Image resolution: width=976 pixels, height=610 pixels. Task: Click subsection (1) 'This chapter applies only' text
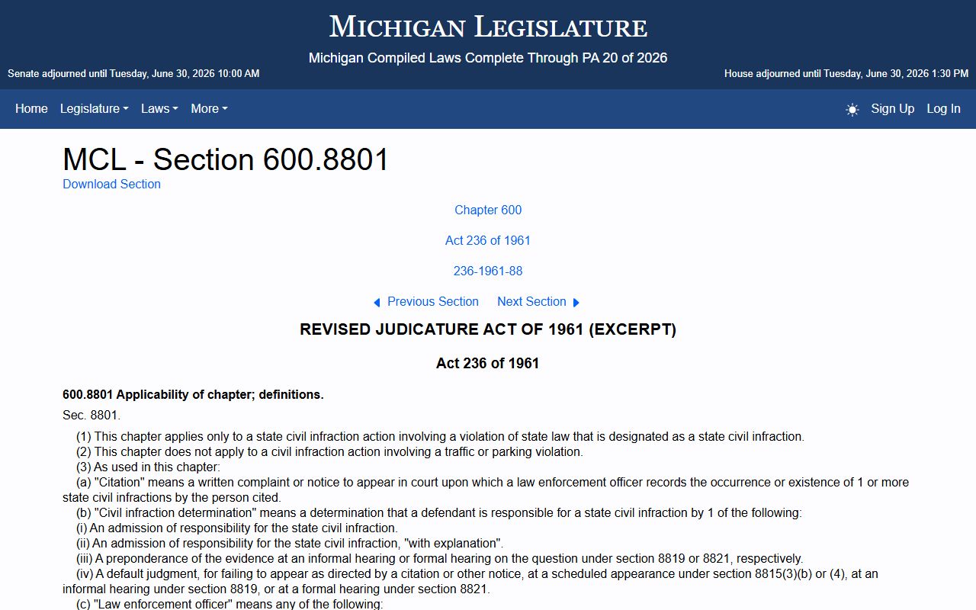tap(440, 437)
